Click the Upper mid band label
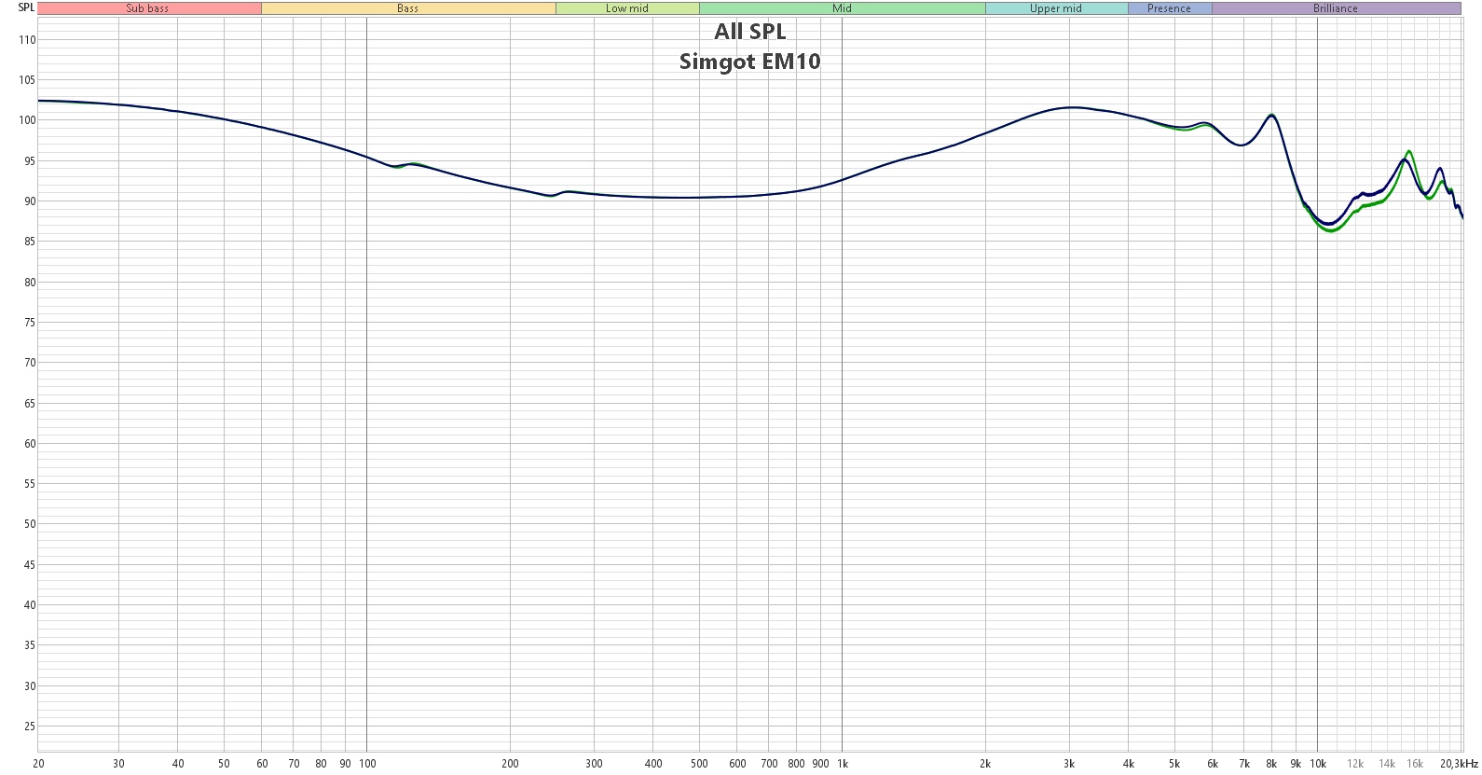 click(x=1056, y=8)
